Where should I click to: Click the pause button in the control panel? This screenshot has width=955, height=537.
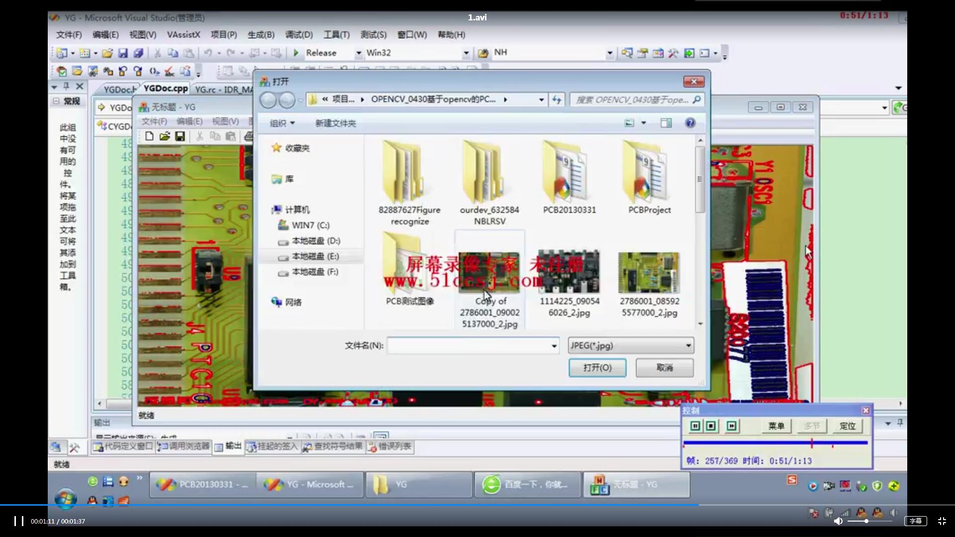pyautogui.click(x=695, y=426)
